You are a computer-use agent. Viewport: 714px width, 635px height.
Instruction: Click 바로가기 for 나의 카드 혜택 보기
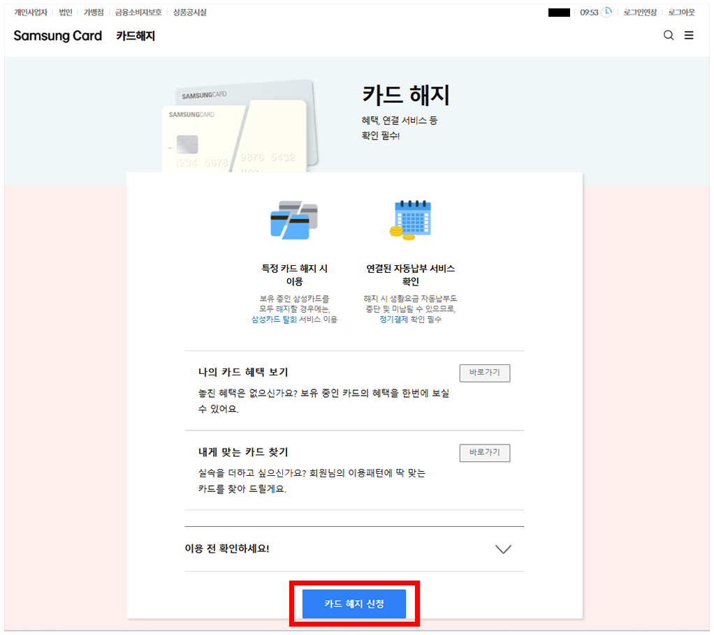click(484, 373)
